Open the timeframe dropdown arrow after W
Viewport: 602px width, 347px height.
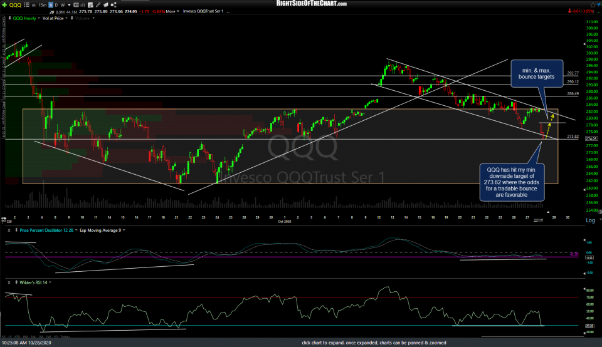click(x=69, y=6)
